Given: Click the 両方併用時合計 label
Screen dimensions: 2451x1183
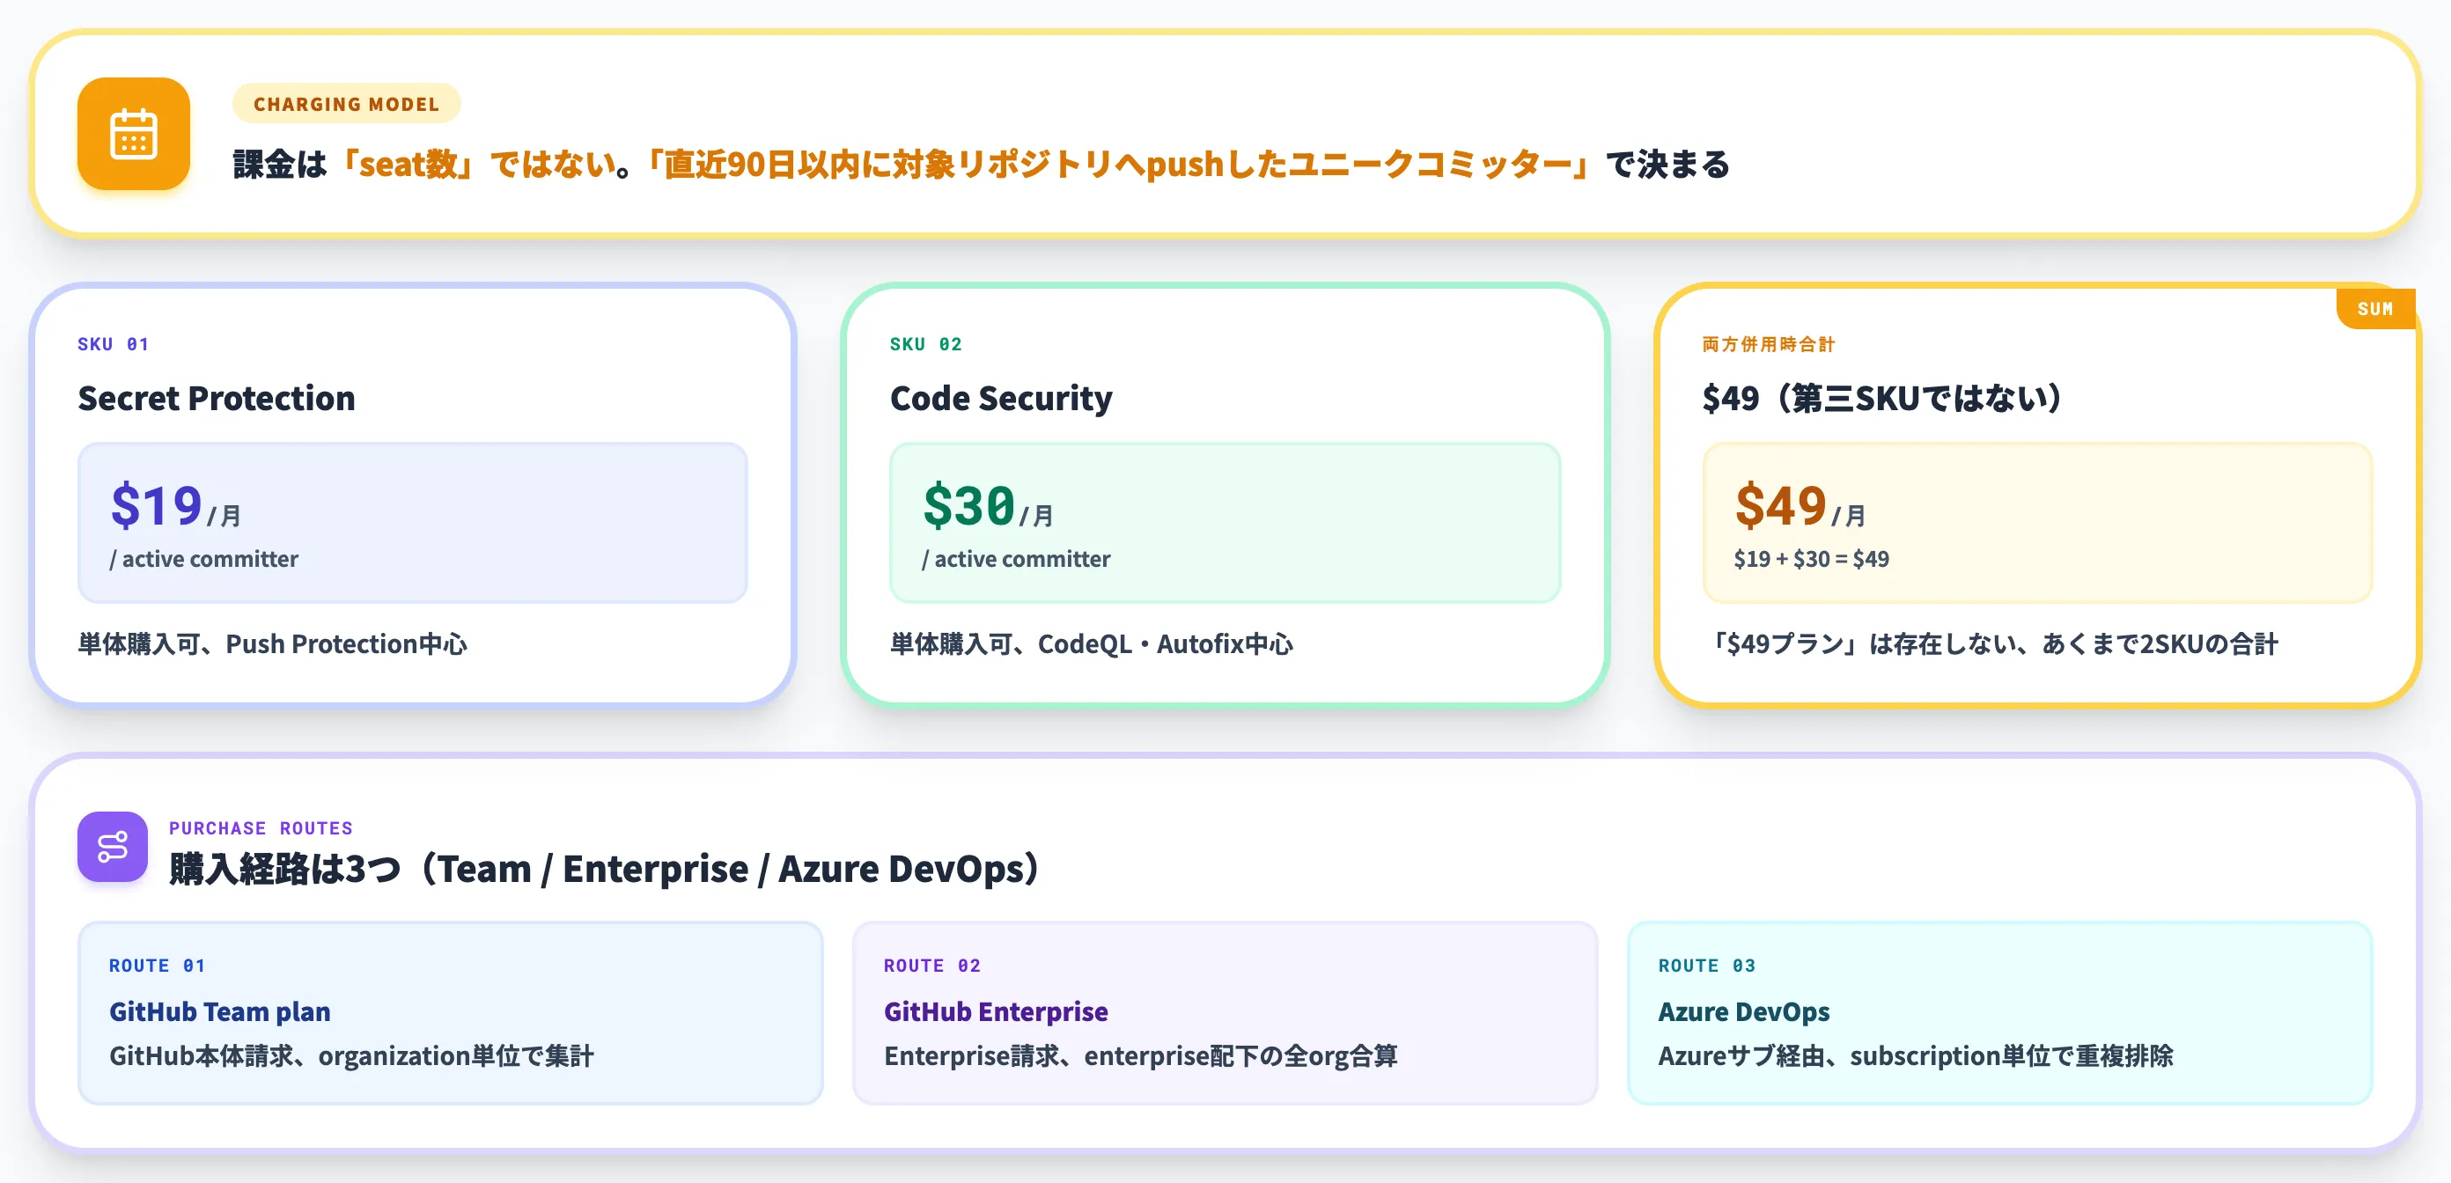Looking at the screenshot, I should pos(1769,344).
